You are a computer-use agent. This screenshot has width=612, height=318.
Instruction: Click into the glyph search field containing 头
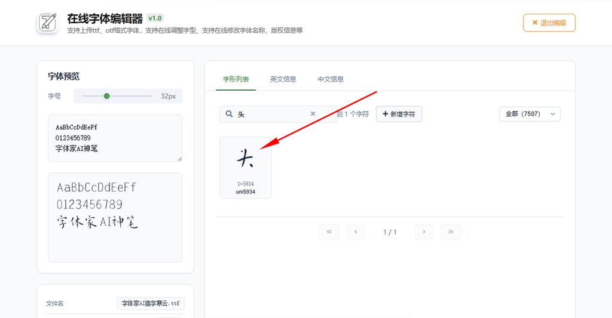pyautogui.click(x=278, y=114)
